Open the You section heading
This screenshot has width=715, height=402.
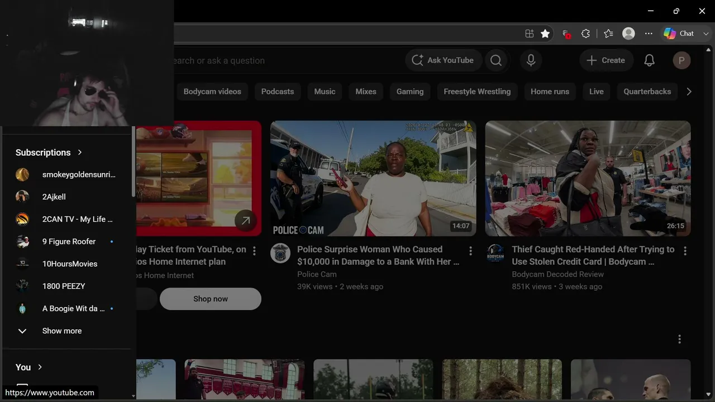pyautogui.click(x=29, y=367)
